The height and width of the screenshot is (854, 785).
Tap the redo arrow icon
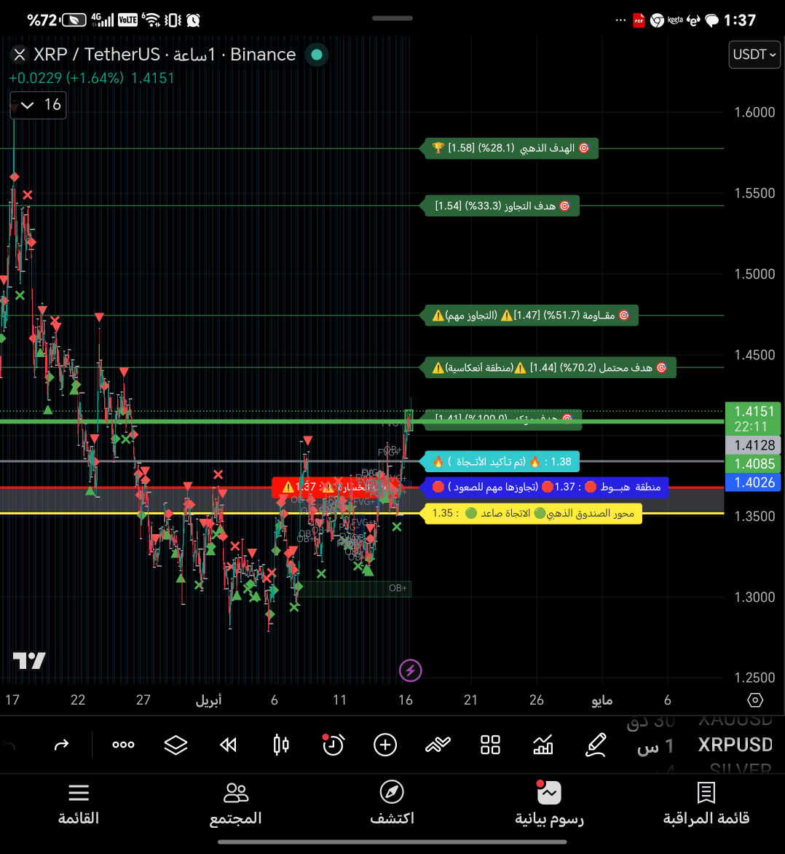pyautogui.click(x=61, y=745)
